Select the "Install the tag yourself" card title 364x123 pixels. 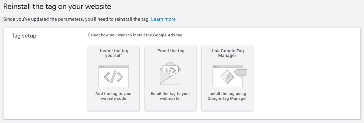pyautogui.click(x=114, y=53)
